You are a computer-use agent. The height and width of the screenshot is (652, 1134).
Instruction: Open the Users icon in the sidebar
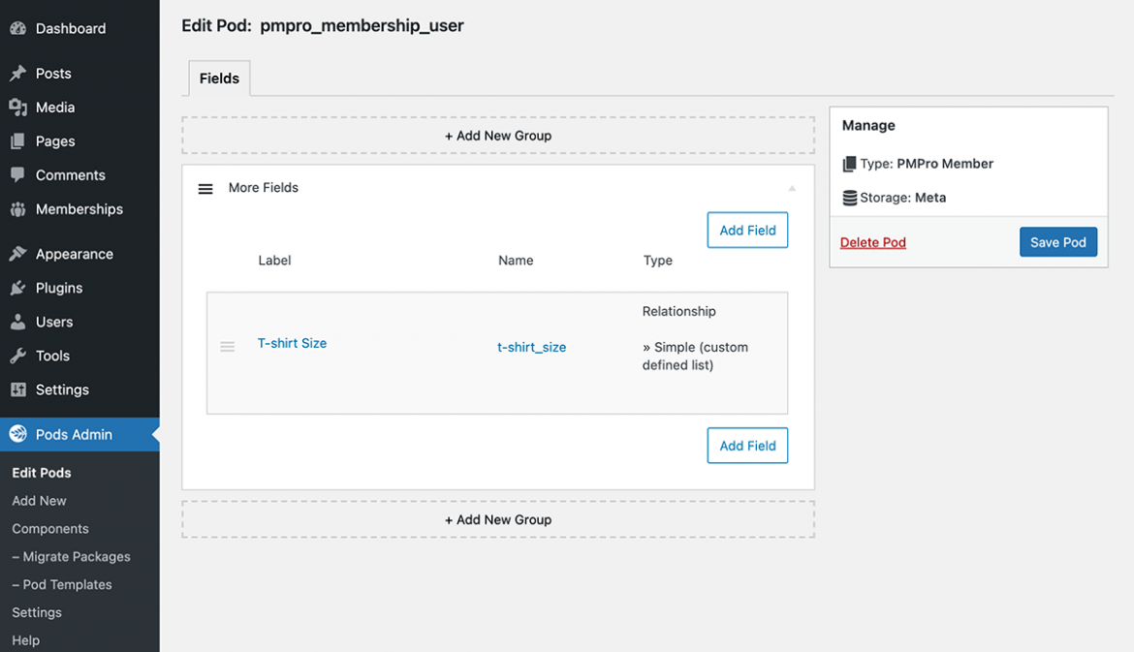coord(17,321)
